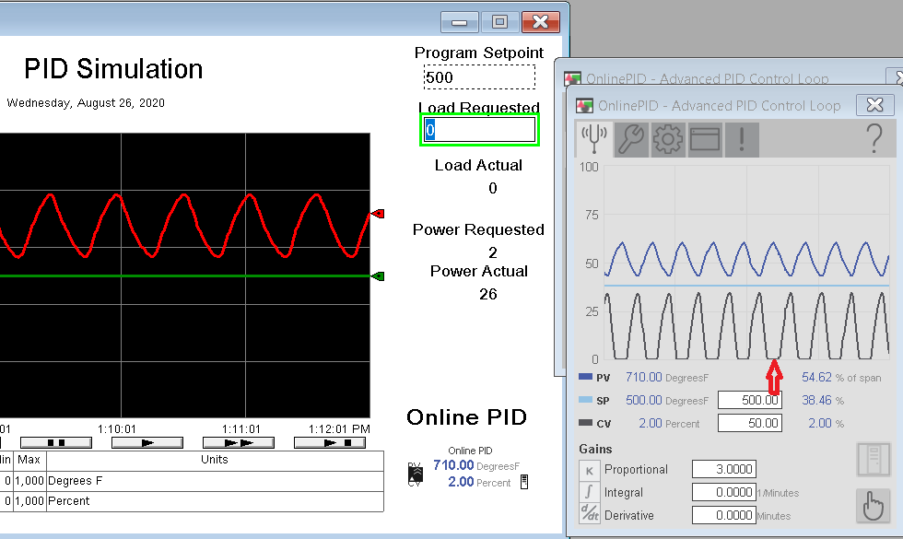
Task: Open the help question mark
Action: click(874, 138)
